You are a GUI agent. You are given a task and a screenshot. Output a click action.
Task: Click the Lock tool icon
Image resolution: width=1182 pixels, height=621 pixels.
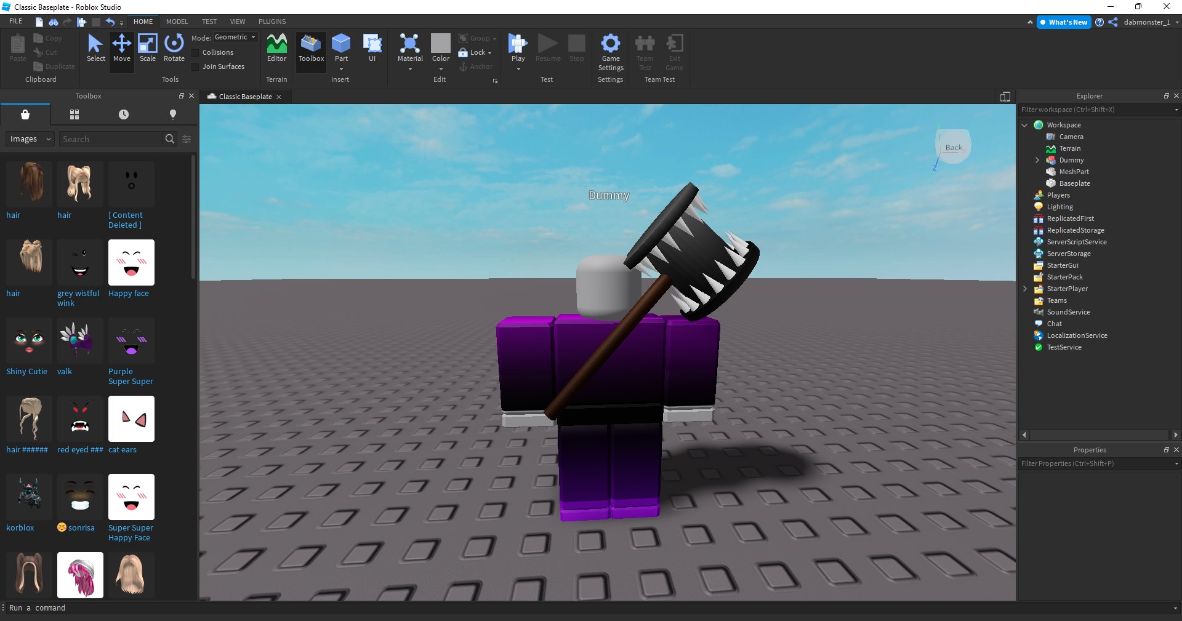click(463, 52)
